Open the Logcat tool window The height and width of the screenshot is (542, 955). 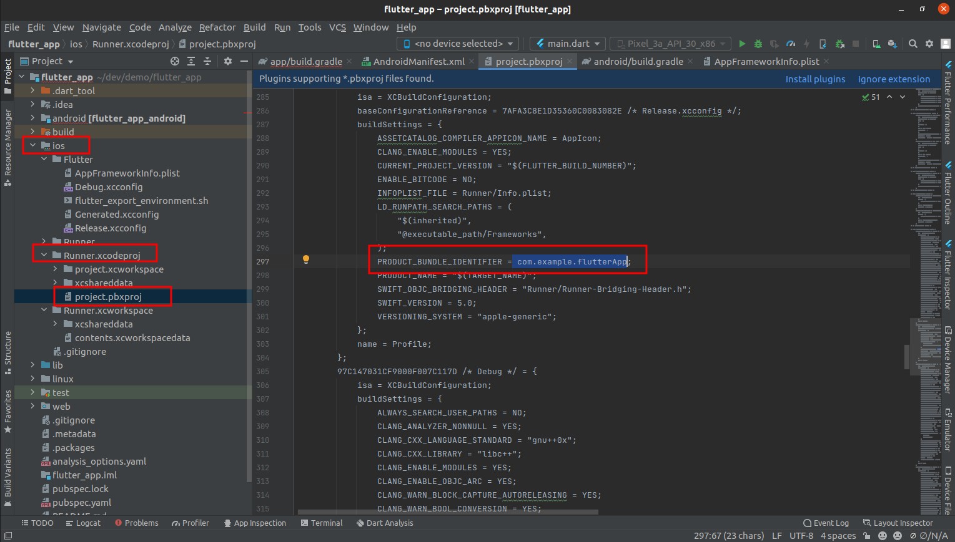[83, 523]
